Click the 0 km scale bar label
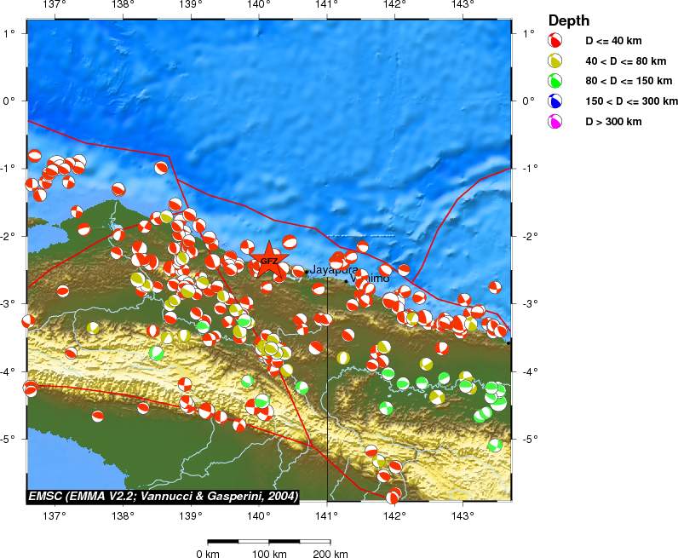678x558 pixels. [208, 554]
